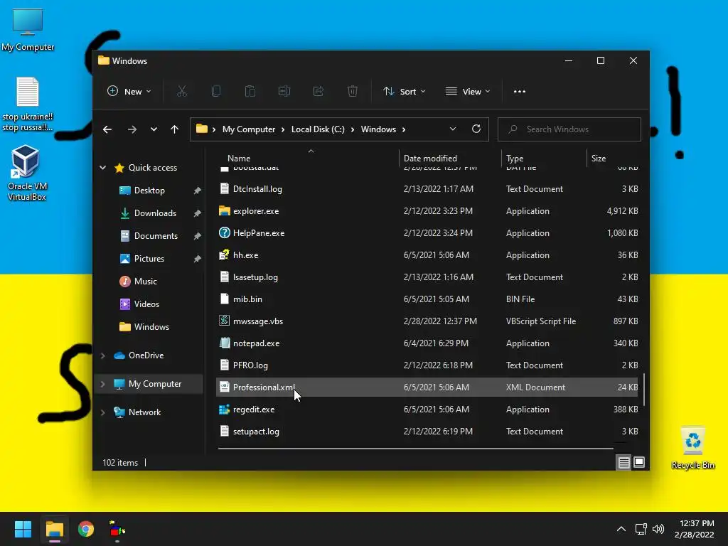Select the Recycle Bin desktop icon
The height and width of the screenshot is (546, 728).
click(692, 448)
